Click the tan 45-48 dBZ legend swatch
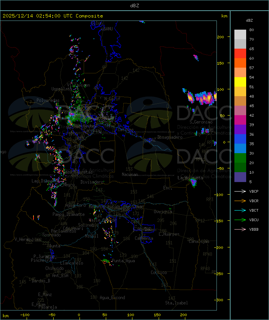This screenshot has height=320, width=269. tap(240, 101)
